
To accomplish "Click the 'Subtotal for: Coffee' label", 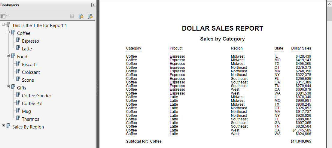I will pos(144,141).
